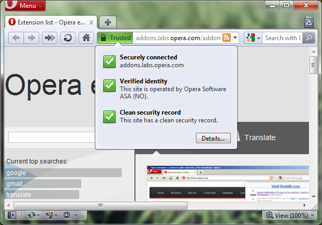Click the horizontal scrollbar right arrow

[304, 205]
